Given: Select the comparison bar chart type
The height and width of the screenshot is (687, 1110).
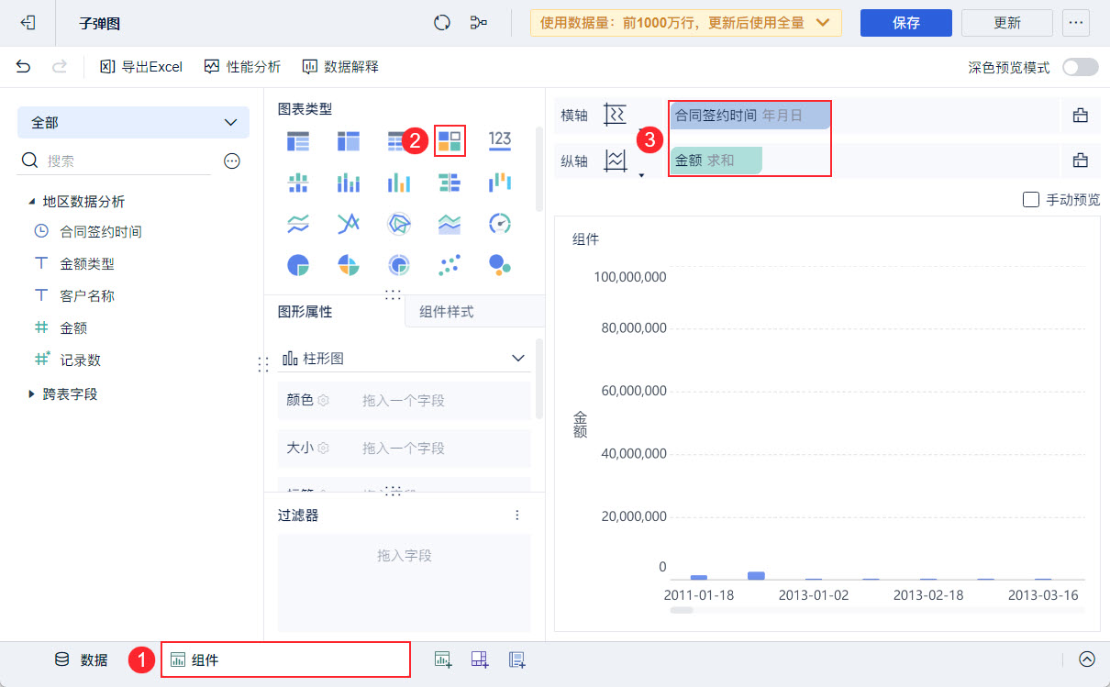Looking at the screenshot, I should 450,182.
